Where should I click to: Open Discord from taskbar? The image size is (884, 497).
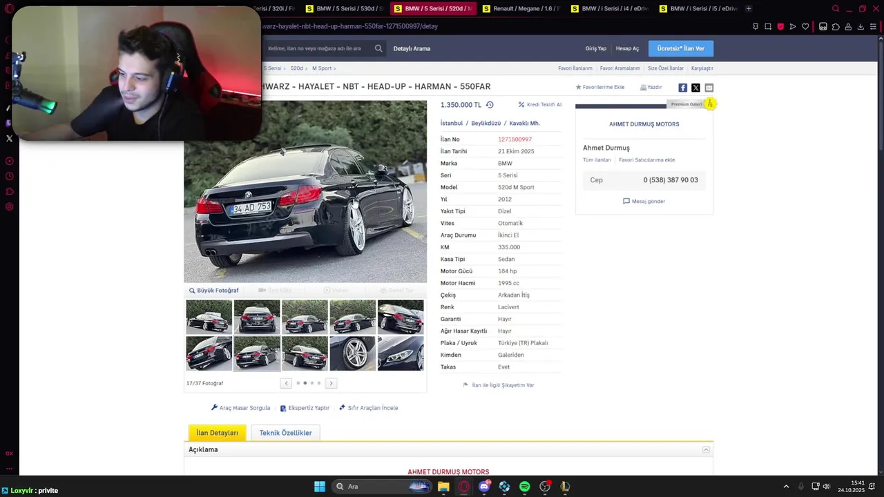click(x=484, y=487)
